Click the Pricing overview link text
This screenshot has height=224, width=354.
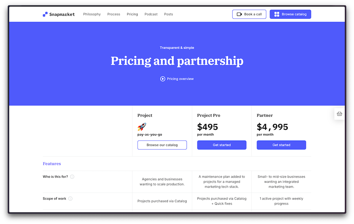point(180,79)
